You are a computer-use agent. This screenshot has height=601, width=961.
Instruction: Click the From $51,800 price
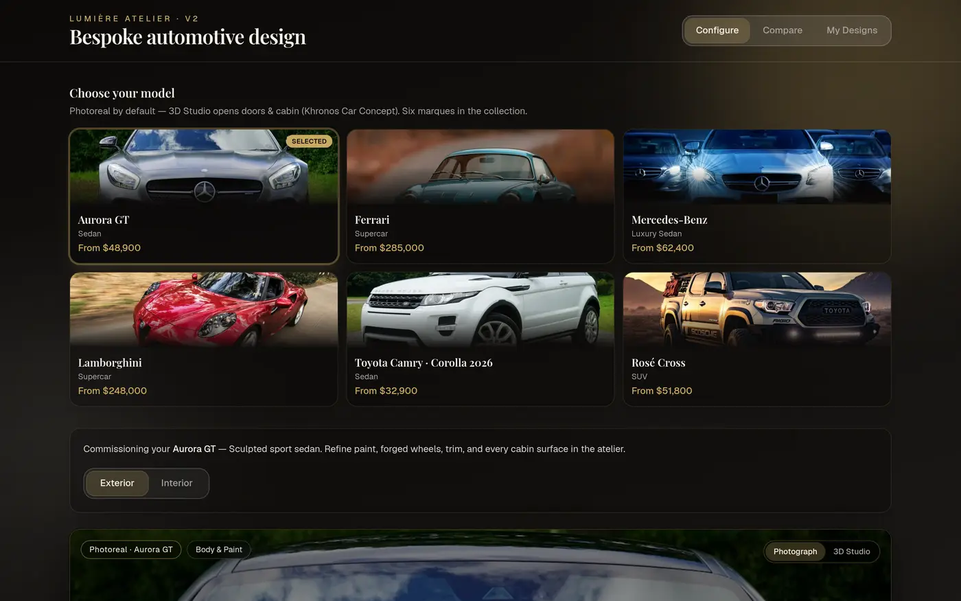[662, 391]
